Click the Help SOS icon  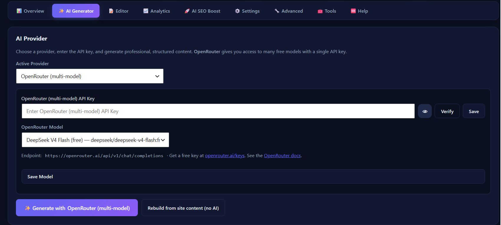pos(353,11)
